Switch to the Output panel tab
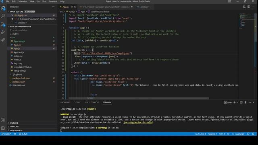Image resolution: width=258 pixels, height=145 pixels. pos(77,102)
